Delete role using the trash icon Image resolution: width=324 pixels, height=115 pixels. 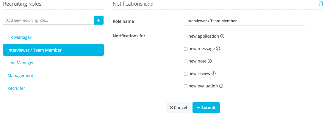[320, 4]
